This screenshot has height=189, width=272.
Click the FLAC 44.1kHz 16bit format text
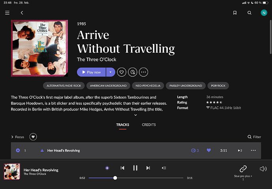(x=225, y=108)
